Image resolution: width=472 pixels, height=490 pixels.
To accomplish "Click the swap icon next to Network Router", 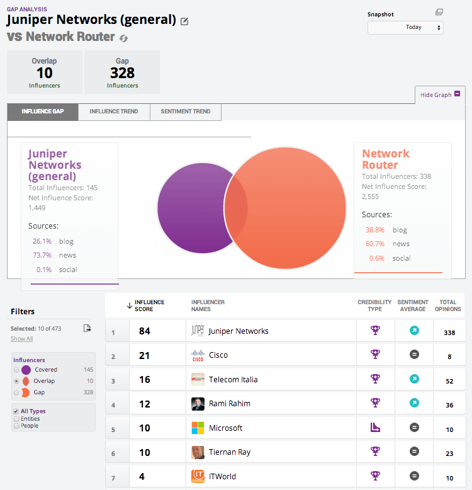I will pos(124,38).
